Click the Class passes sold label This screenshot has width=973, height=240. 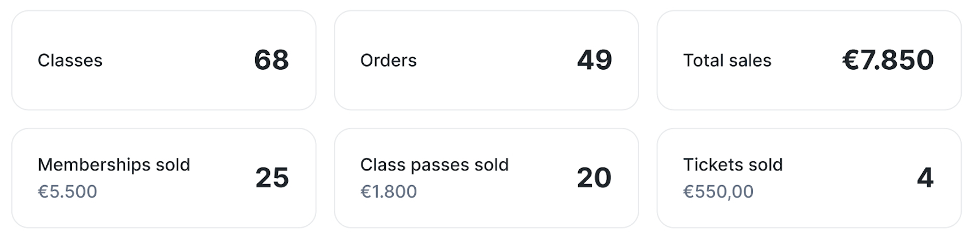coord(434,165)
